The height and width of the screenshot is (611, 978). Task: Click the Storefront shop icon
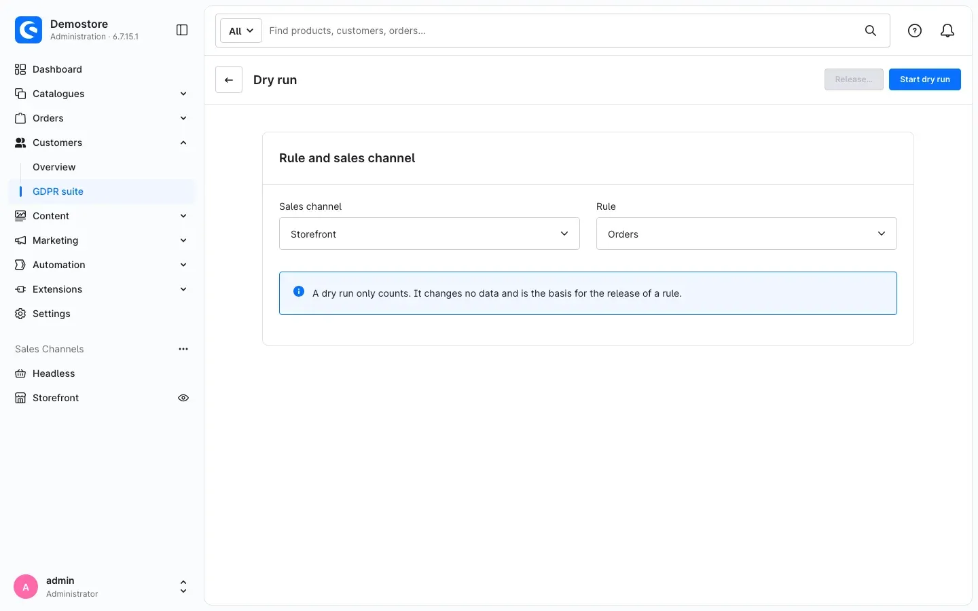coord(20,398)
